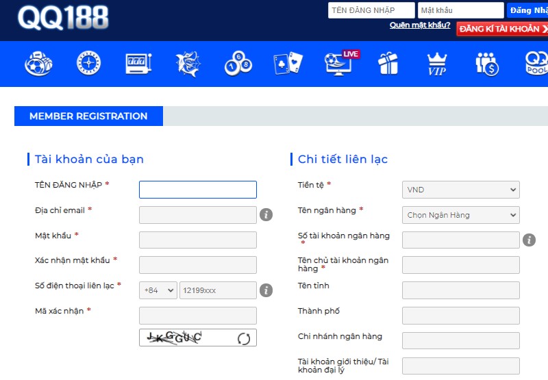Click info icon beside phone number field
Viewport: 548px width, 380px height.
[x=266, y=290]
